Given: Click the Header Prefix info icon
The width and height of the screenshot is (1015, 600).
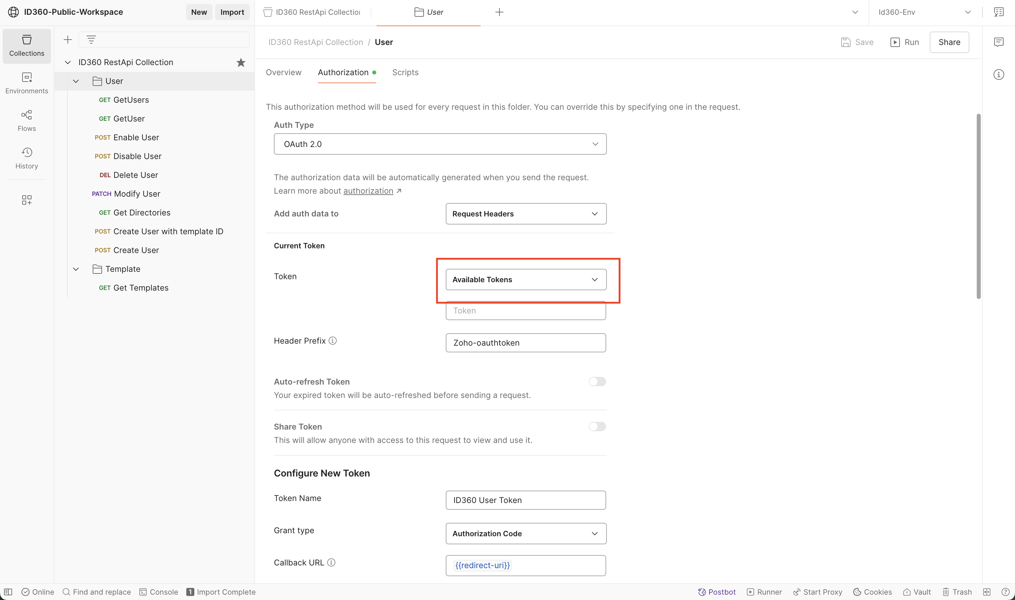Looking at the screenshot, I should click(333, 341).
